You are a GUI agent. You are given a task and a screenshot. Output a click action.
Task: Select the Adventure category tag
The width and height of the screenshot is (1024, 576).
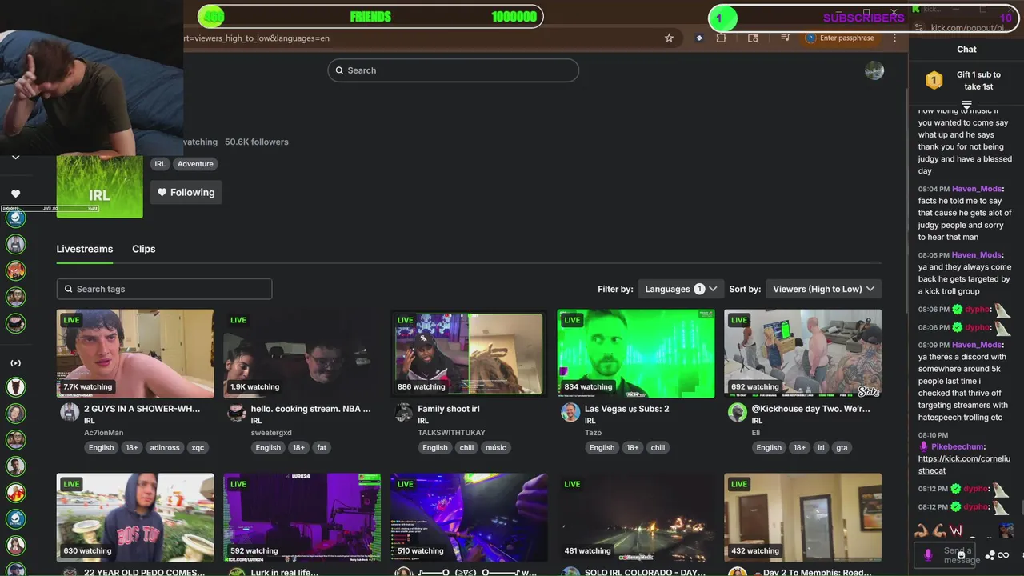point(195,164)
